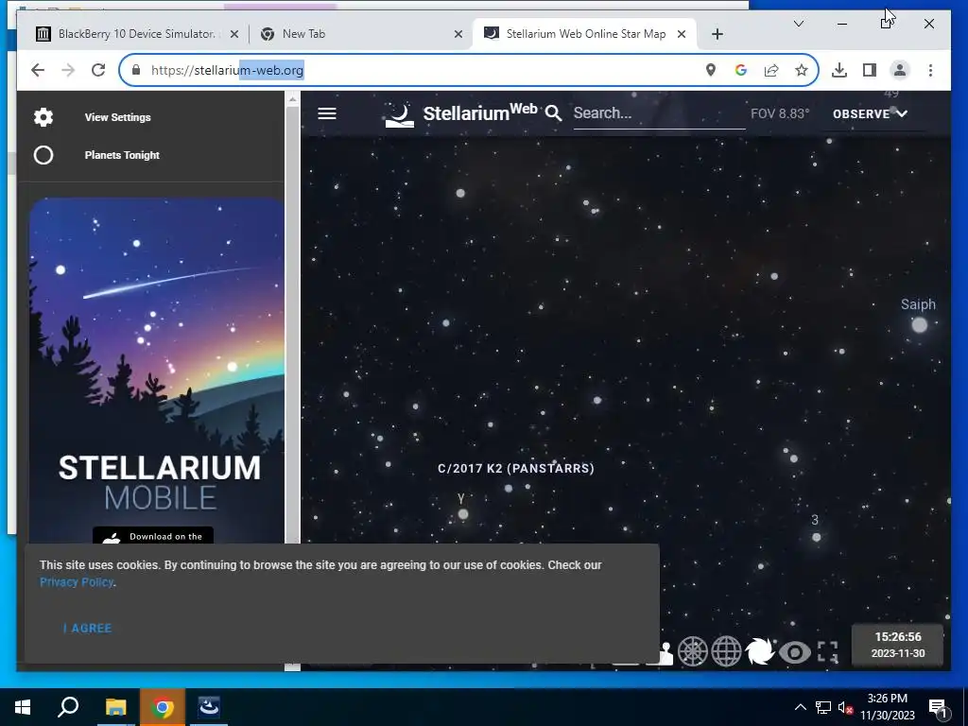Click the address bar URL stellarium-web.org
This screenshot has height=726, width=968.
click(227, 70)
